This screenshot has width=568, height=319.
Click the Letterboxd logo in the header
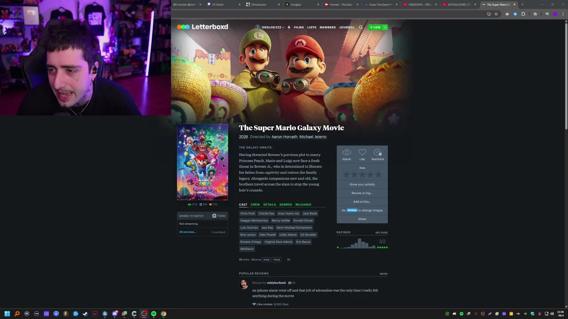[x=202, y=27]
